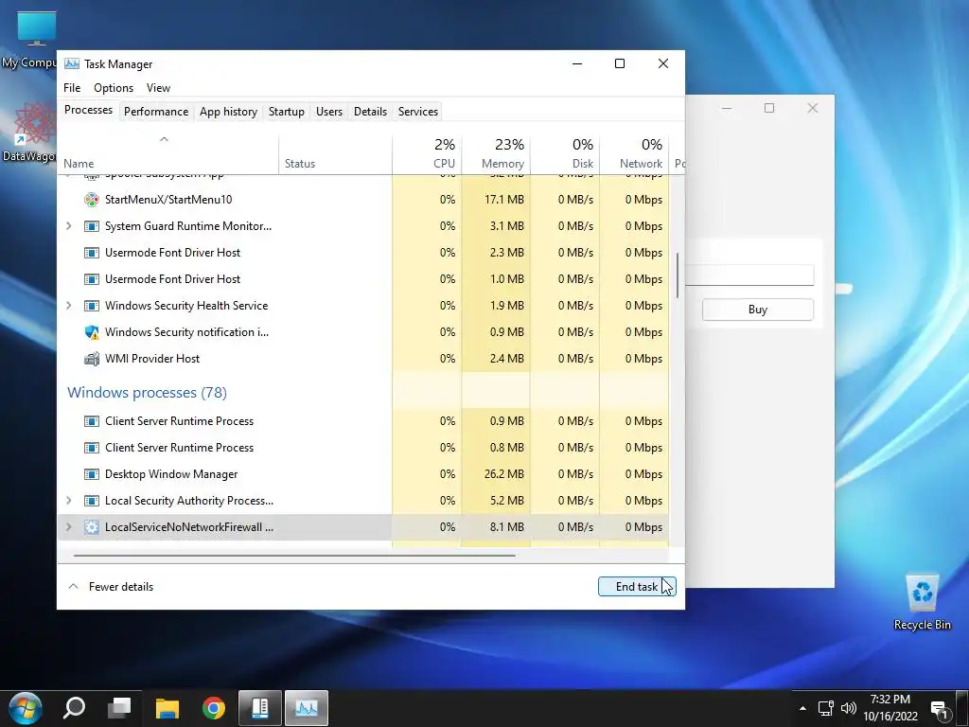Open the File menu
This screenshot has height=727, width=969.
72,88
